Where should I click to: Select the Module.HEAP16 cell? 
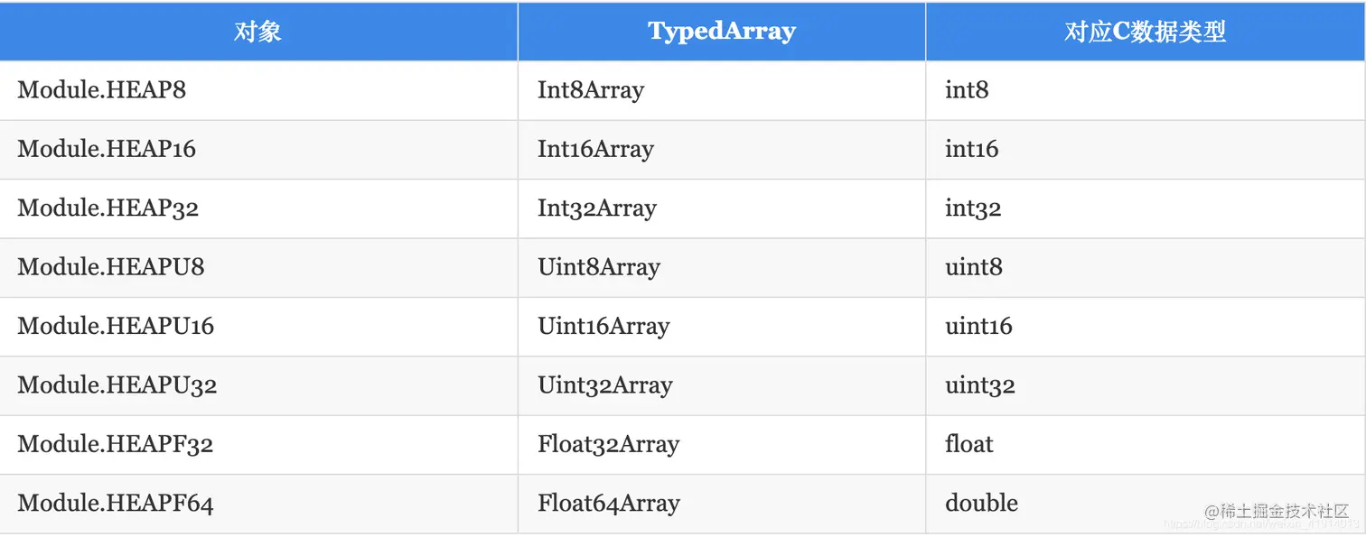coord(107,149)
